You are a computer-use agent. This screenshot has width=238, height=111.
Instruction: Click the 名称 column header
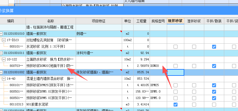(51, 21)
